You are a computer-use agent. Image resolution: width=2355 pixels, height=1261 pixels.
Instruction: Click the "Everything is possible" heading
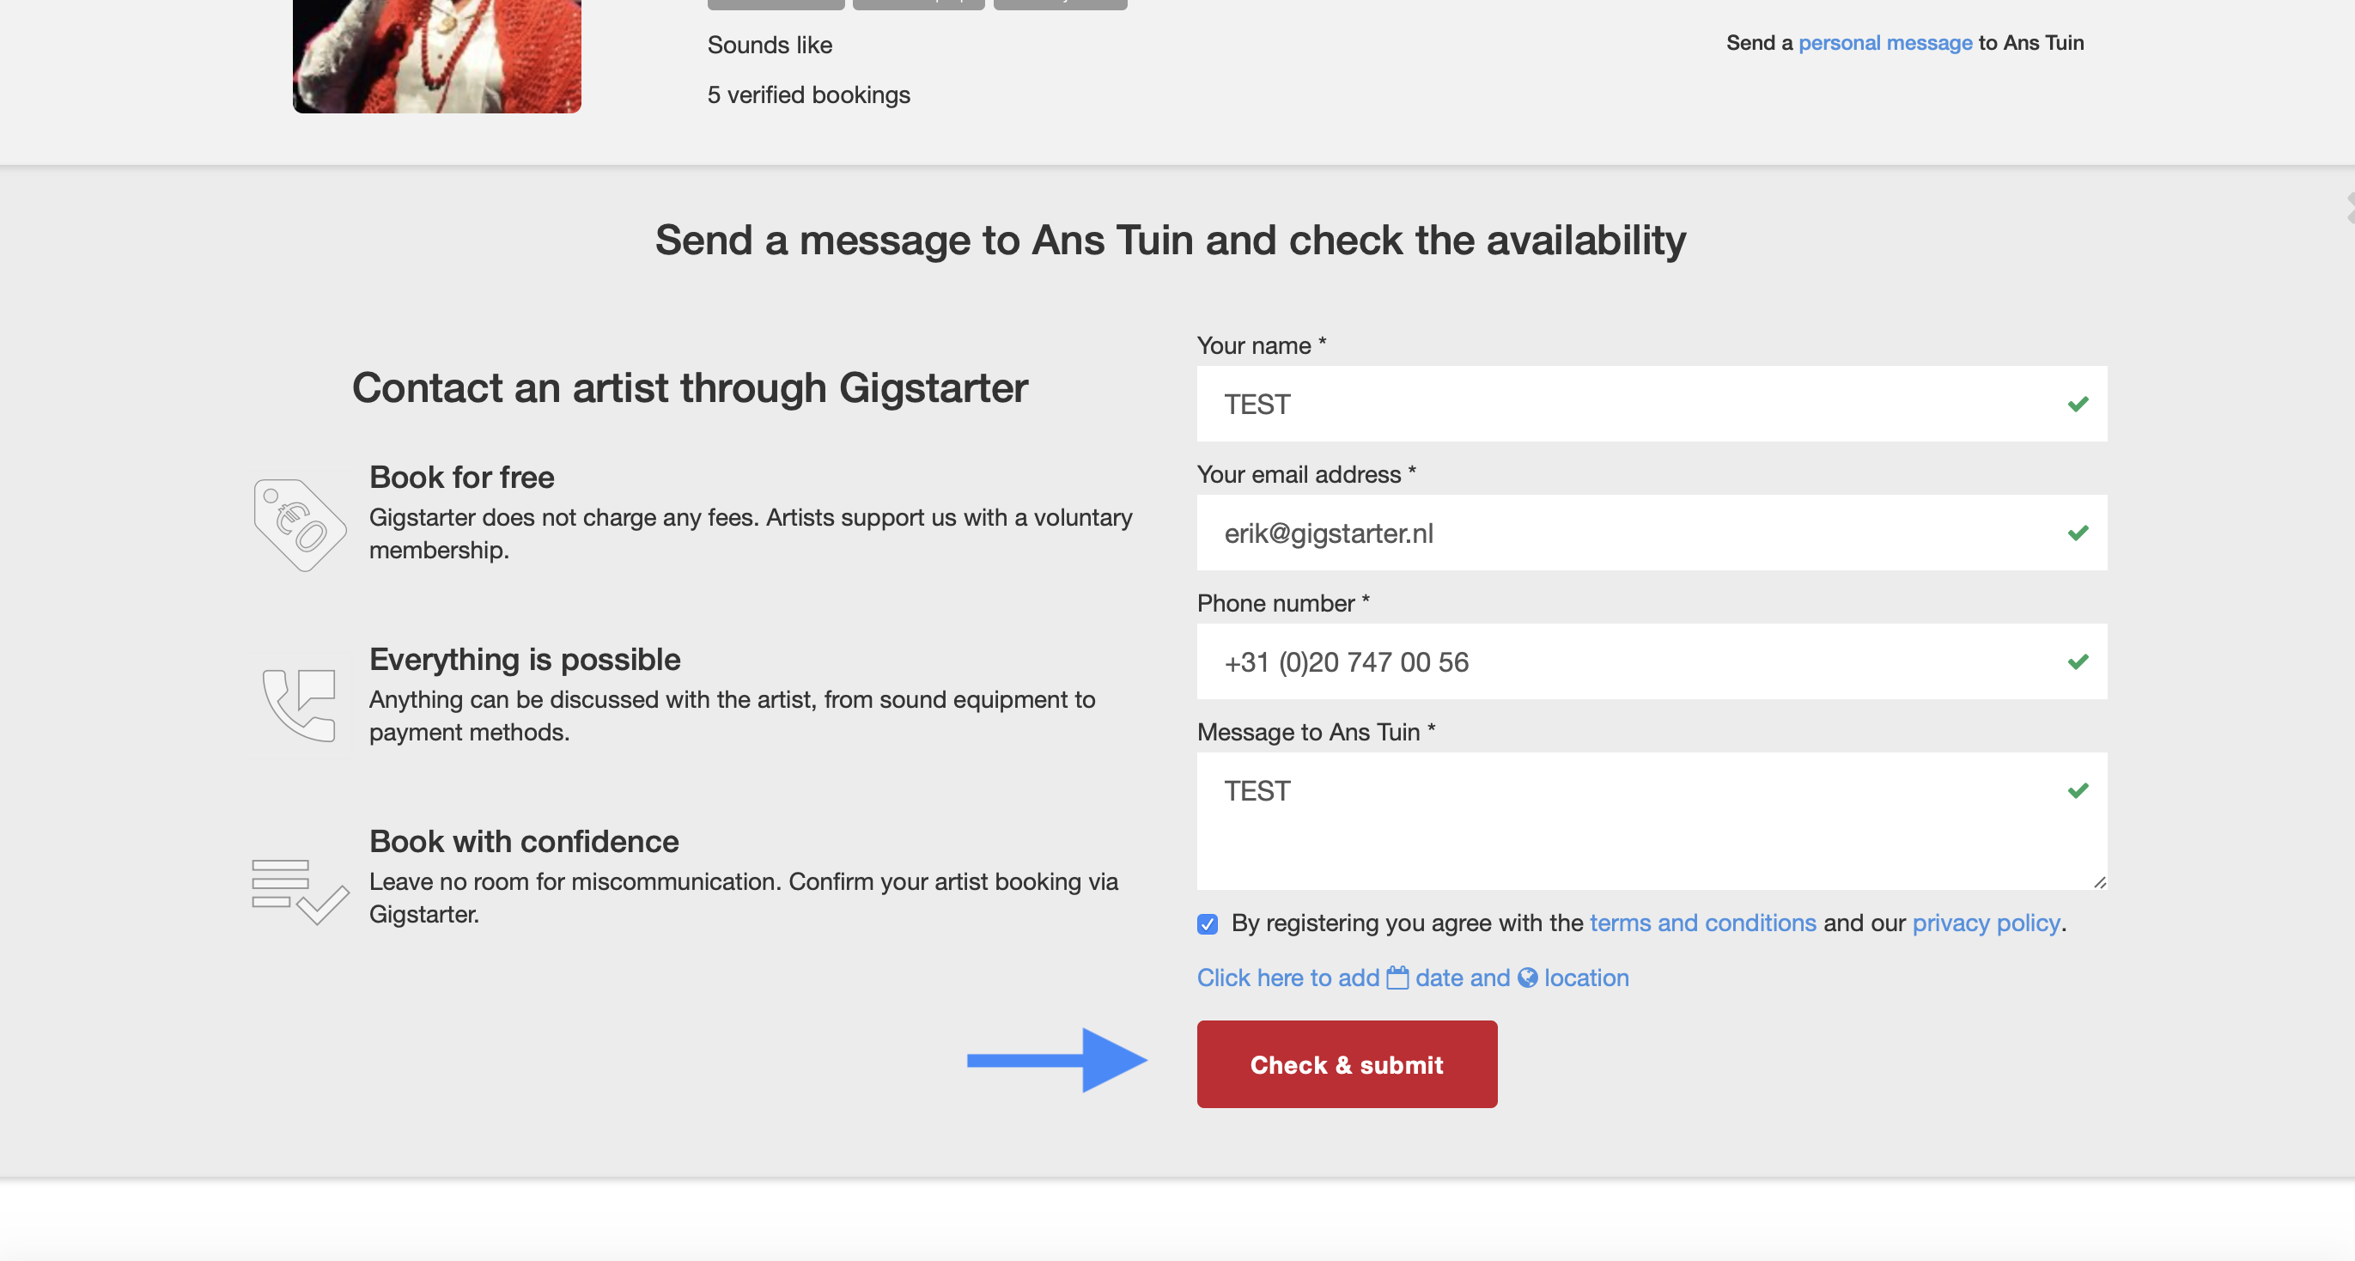pos(525,660)
